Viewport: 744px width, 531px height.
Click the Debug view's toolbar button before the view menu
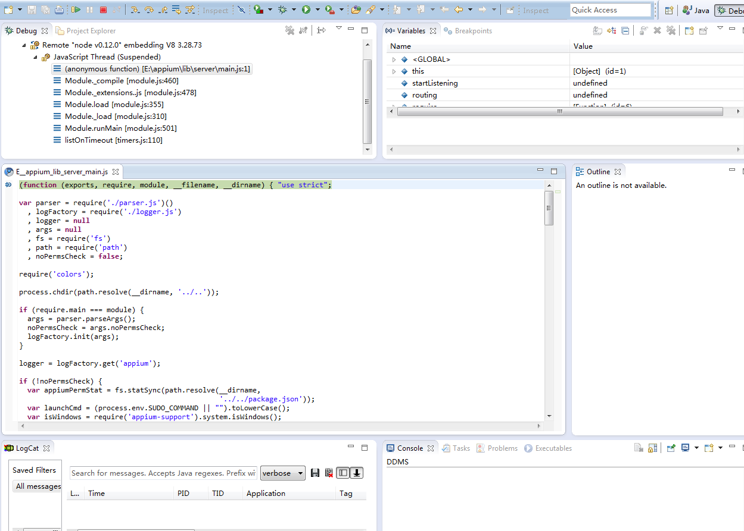322,30
